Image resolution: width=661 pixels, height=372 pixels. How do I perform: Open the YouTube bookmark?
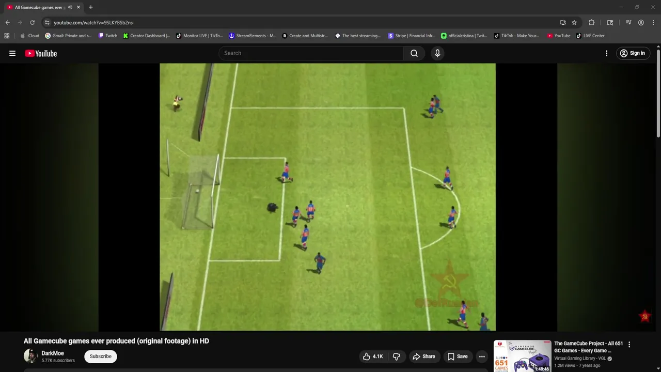559,36
